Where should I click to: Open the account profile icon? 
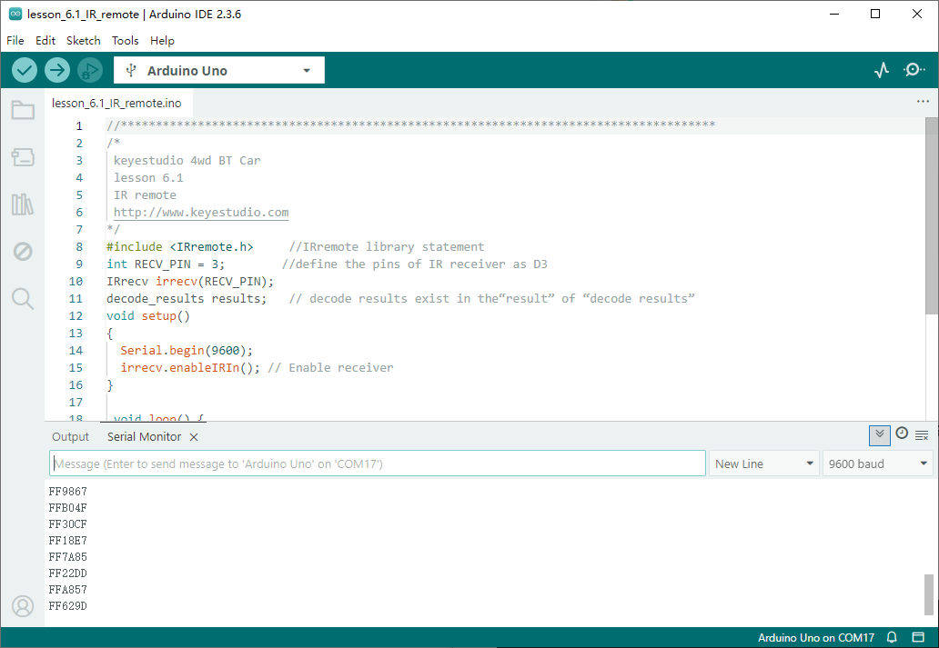pyautogui.click(x=23, y=606)
